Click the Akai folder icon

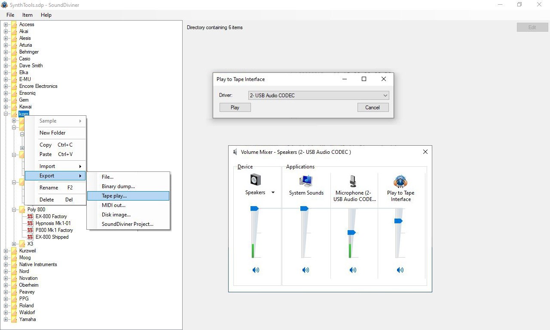coord(14,31)
